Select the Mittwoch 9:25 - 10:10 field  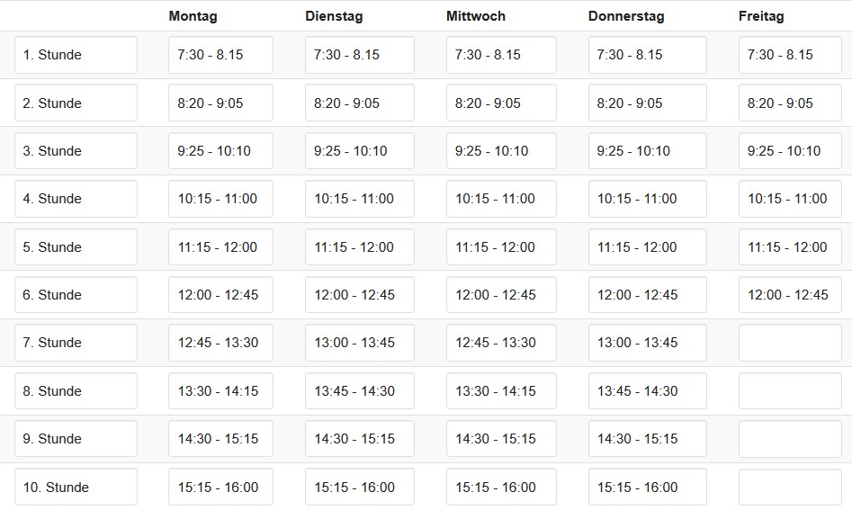click(x=501, y=150)
